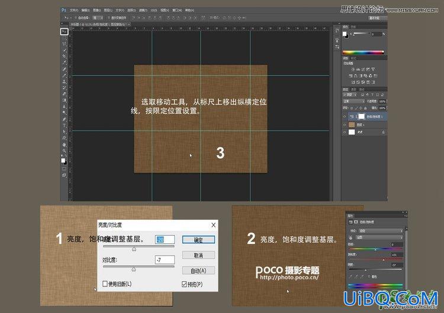Image resolution: width=444 pixels, height=313 pixels.
Task: Click the Black & White icon in Adjustments panel
Action: (x=361, y=76)
